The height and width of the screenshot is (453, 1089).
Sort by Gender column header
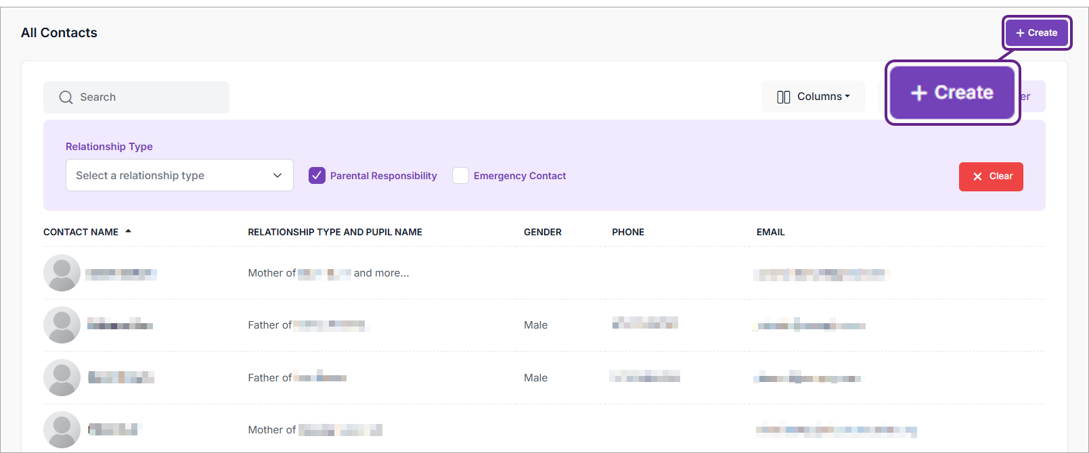[x=542, y=232]
